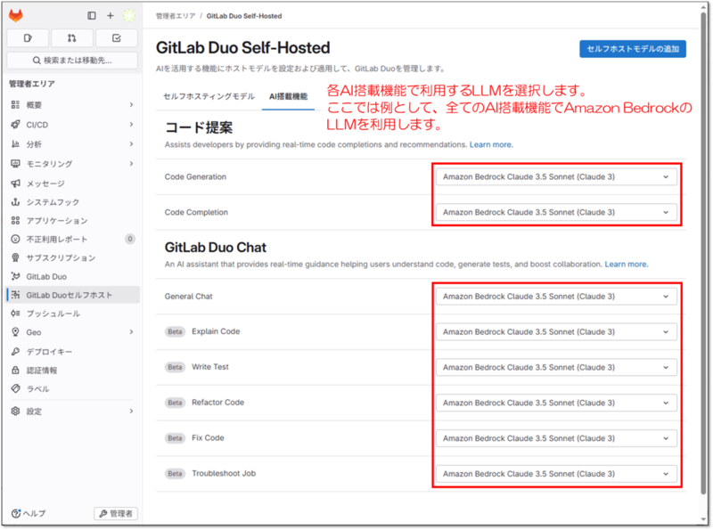Click the GitLab Duo Self-Hosted breadcrumb

coord(244,16)
